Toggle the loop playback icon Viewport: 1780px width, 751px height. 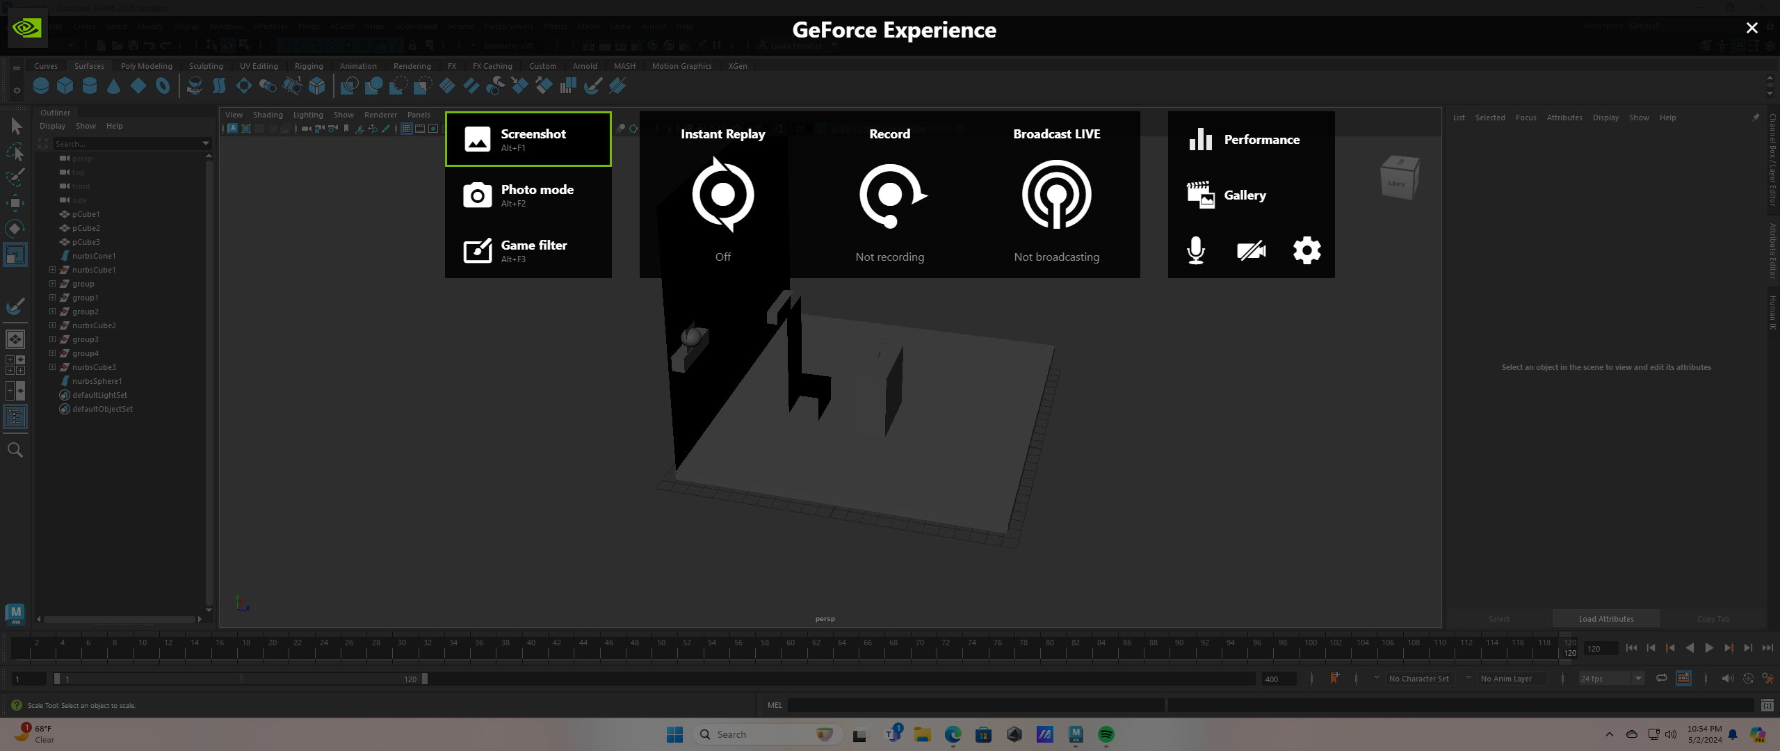(1662, 679)
